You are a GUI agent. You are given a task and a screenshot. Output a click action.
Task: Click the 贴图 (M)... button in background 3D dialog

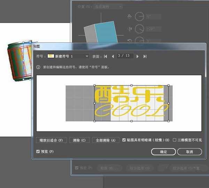(x=109, y=168)
